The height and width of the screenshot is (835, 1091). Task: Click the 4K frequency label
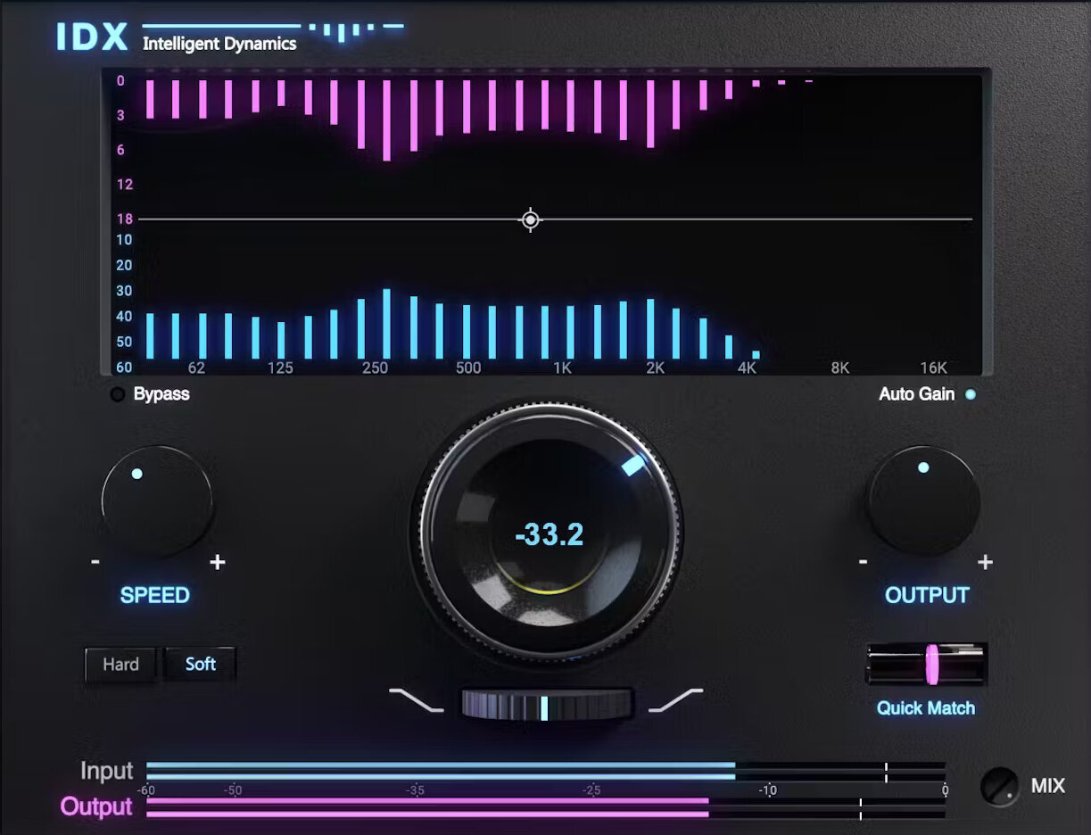[x=748, y=368]
